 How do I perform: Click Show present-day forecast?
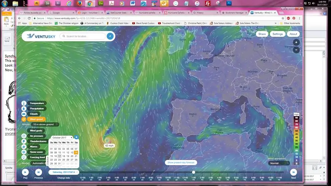tap(181, 162)
